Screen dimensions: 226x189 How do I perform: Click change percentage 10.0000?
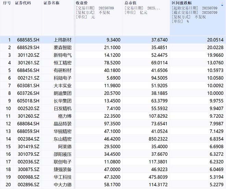pos(215,93)
